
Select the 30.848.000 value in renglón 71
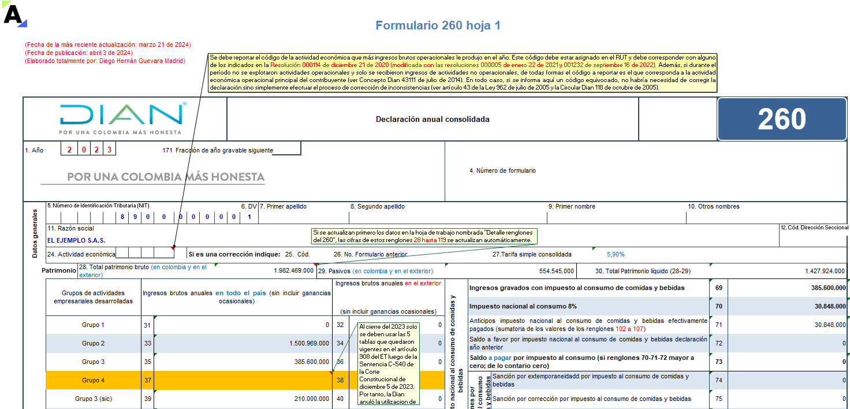[x=830, y=325]
